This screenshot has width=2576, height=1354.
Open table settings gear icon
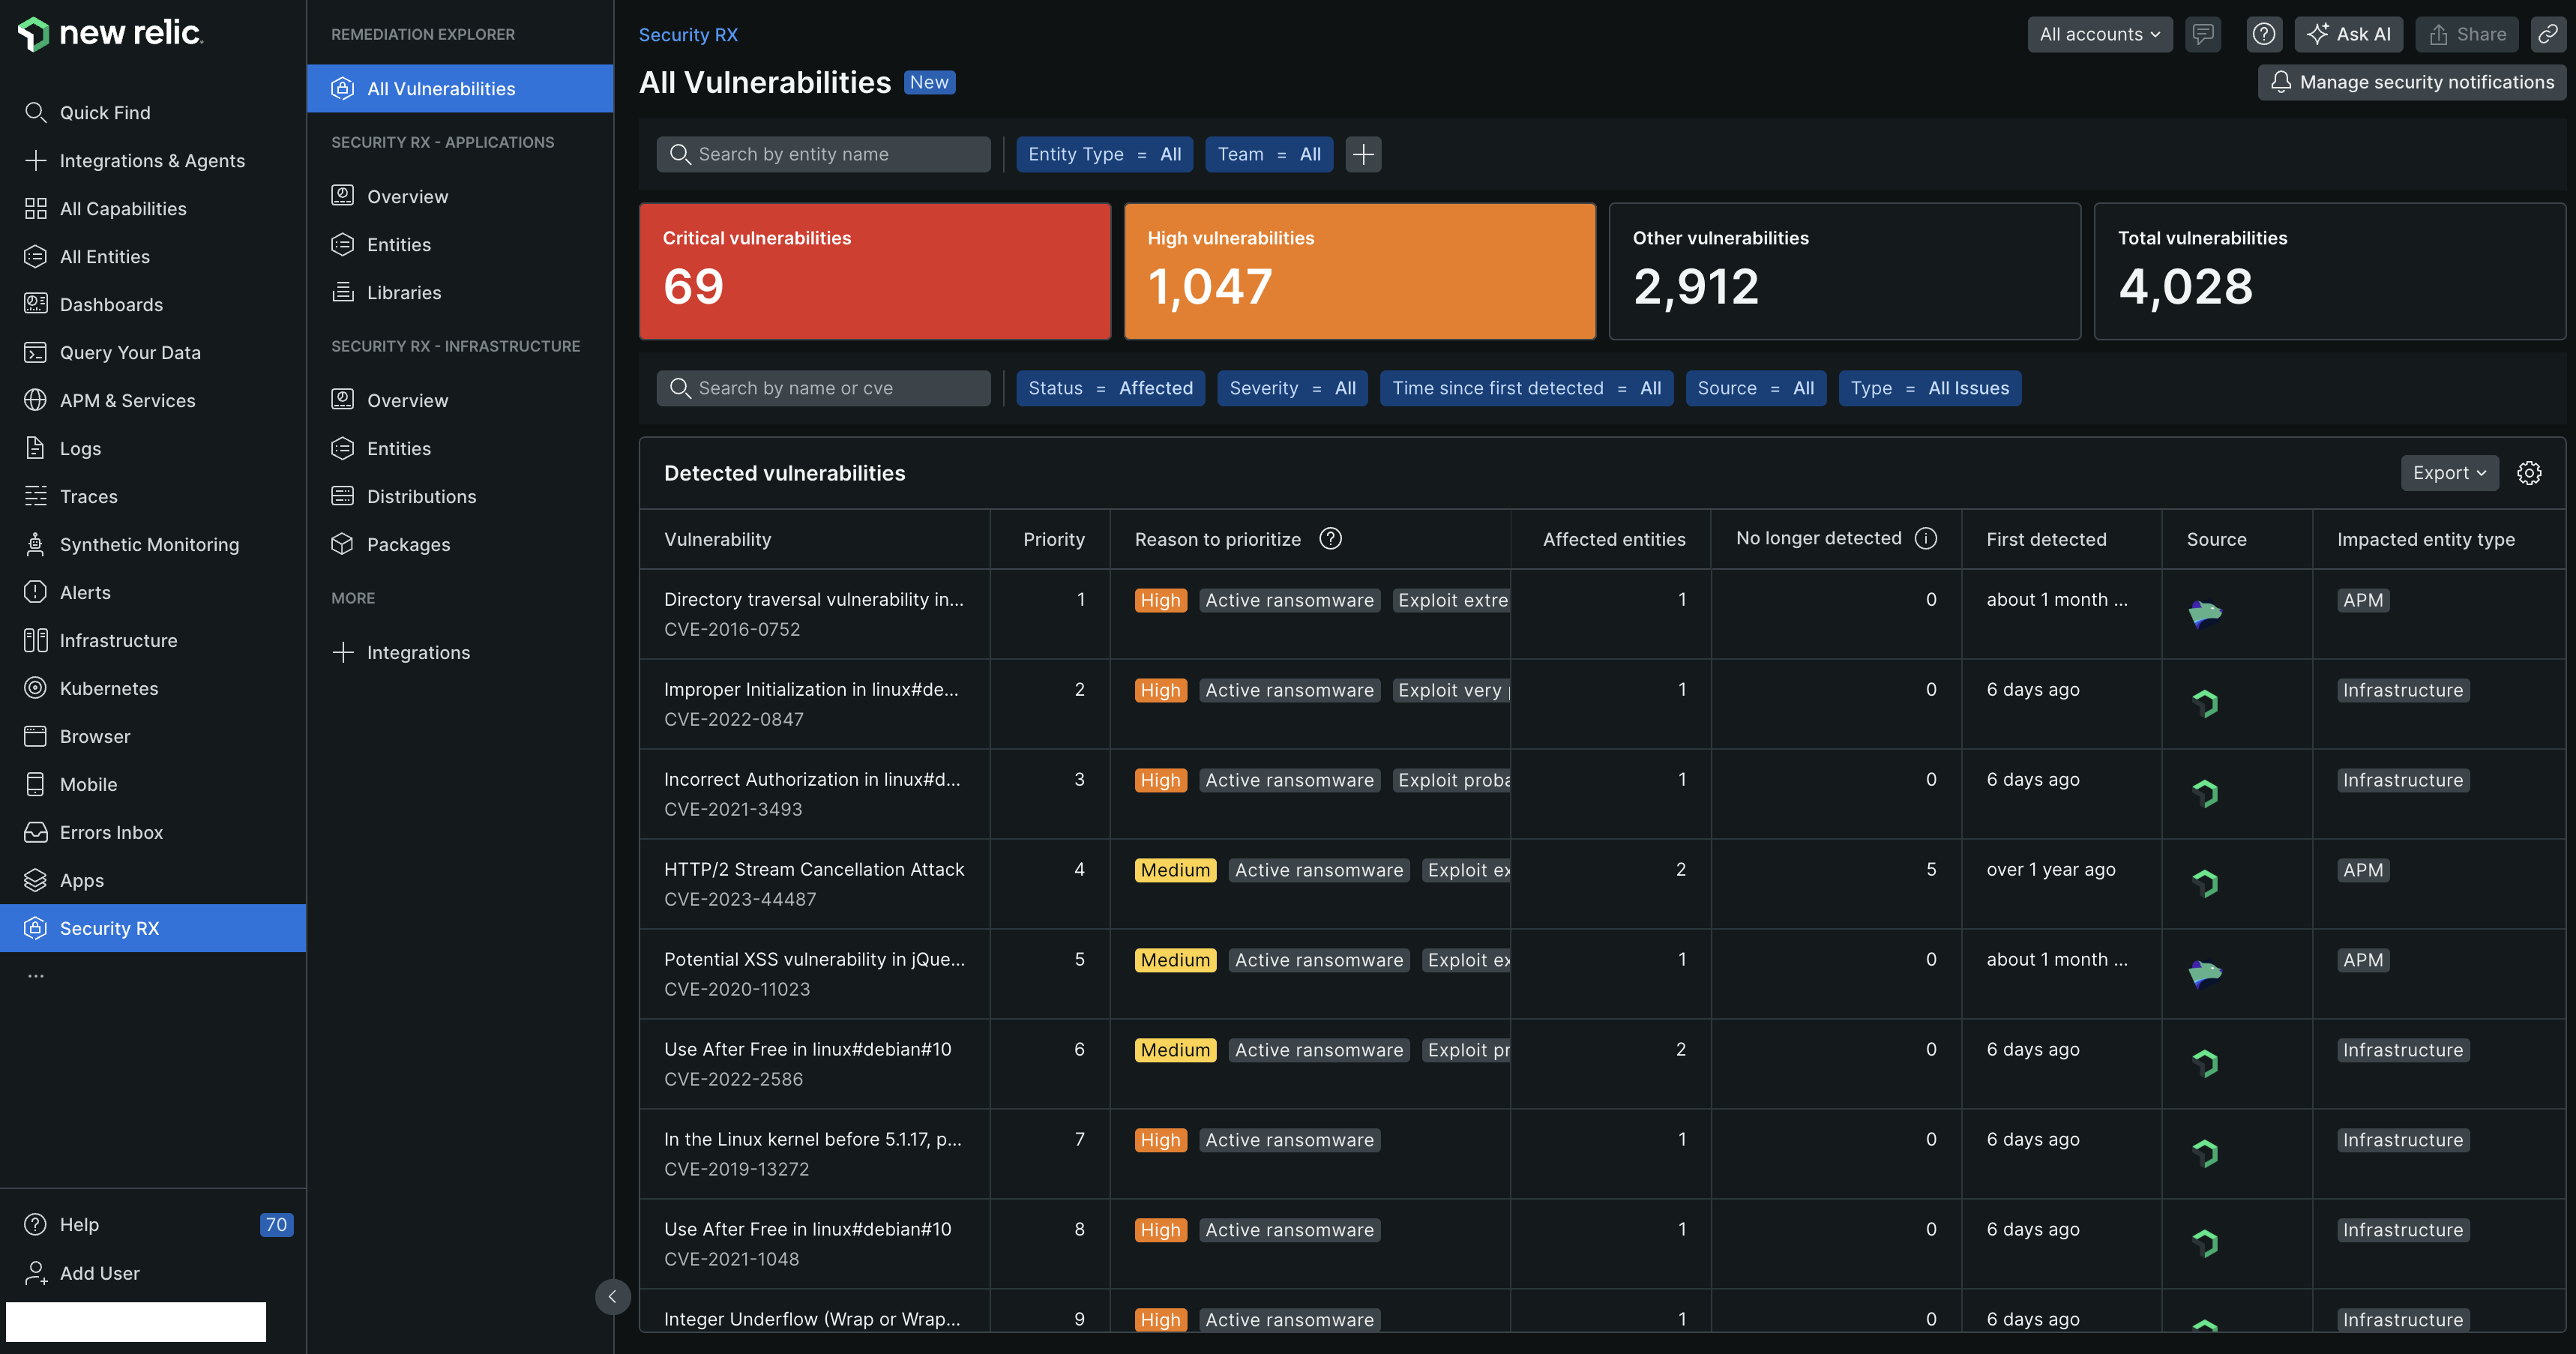pos(2529,473)
